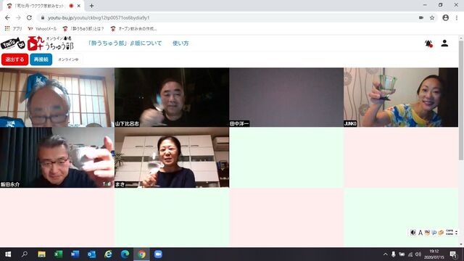Open Zoom from the taskbar

[x=158, y=254]
